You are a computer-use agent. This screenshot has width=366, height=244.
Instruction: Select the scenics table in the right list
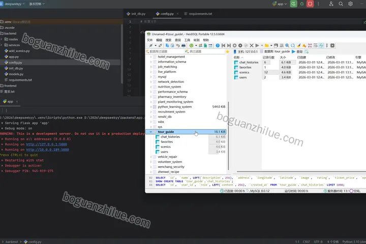pos(244,73)
